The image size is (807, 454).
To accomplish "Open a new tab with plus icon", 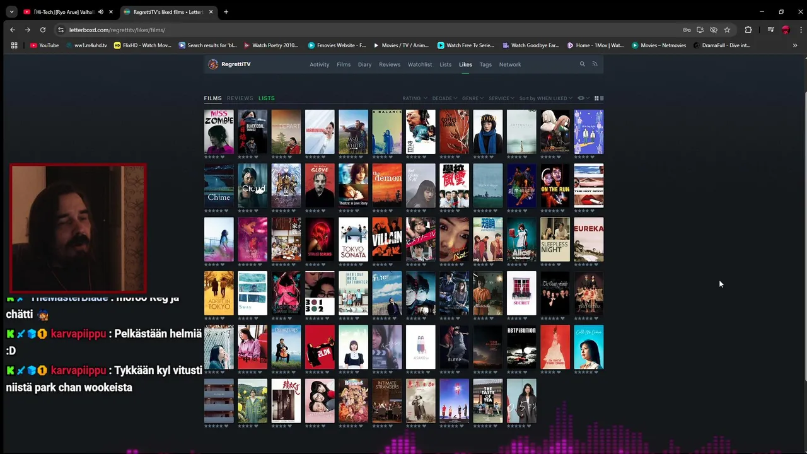I will (226, 11).
